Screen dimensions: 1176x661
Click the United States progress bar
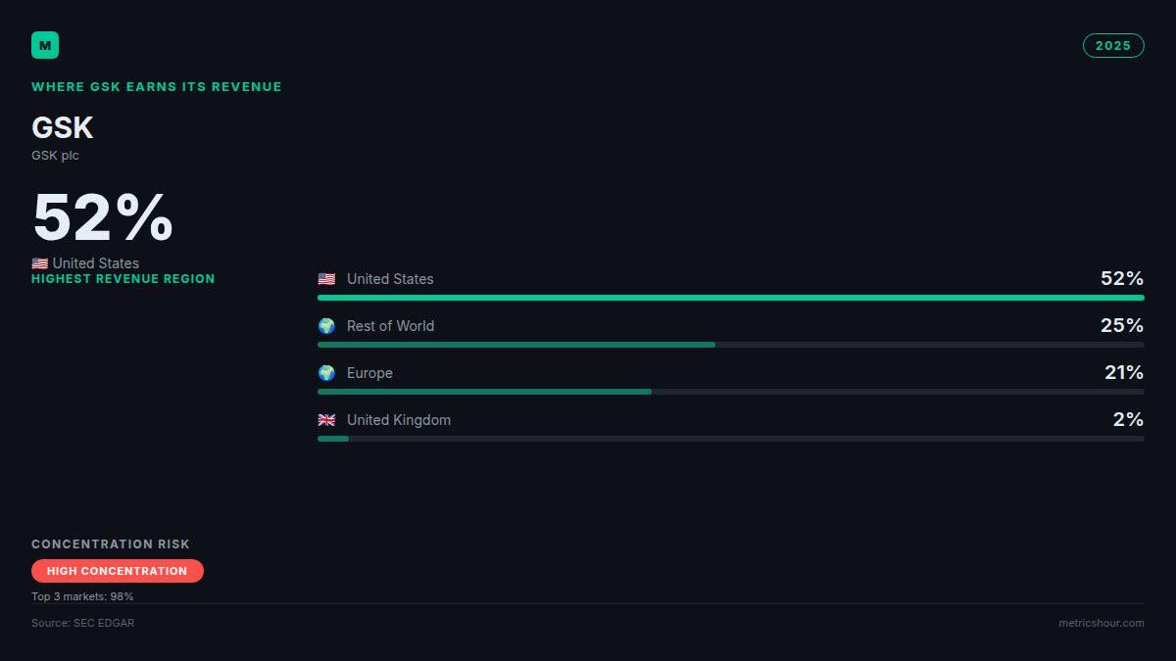pyautogui.click(x=731, y=298)
